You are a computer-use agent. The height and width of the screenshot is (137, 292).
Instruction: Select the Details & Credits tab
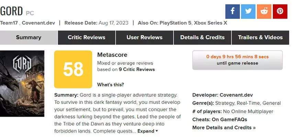202,37
